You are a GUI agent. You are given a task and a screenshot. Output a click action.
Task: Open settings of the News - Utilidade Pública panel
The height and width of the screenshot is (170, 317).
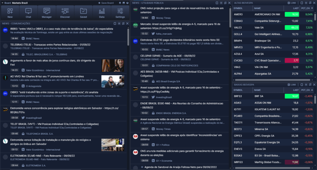point(225,3)
